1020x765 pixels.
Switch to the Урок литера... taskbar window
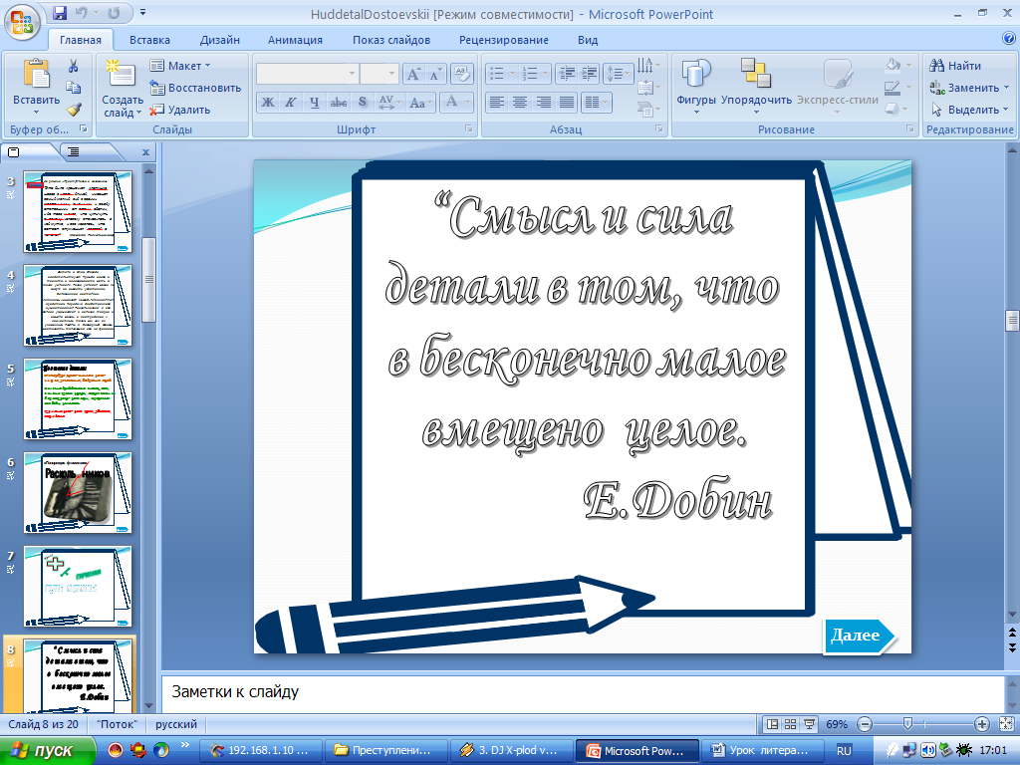pyautogui.click(x=764, y=751)
